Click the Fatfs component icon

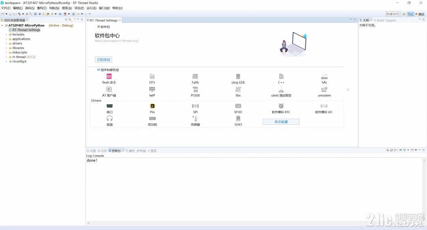(x=195, y=77)
